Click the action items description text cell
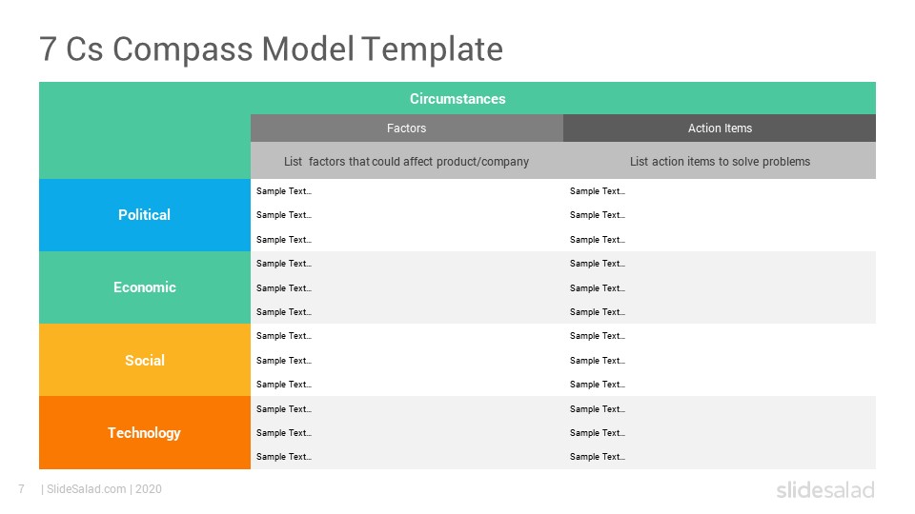 tap(720, 161)
